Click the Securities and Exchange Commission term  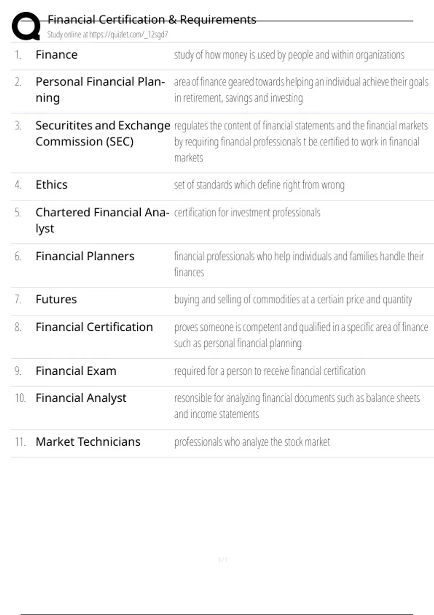[x=102, y=133]
